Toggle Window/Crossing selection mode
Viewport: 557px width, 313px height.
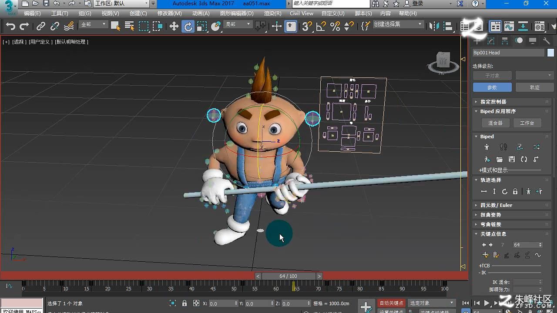(158, 27)
